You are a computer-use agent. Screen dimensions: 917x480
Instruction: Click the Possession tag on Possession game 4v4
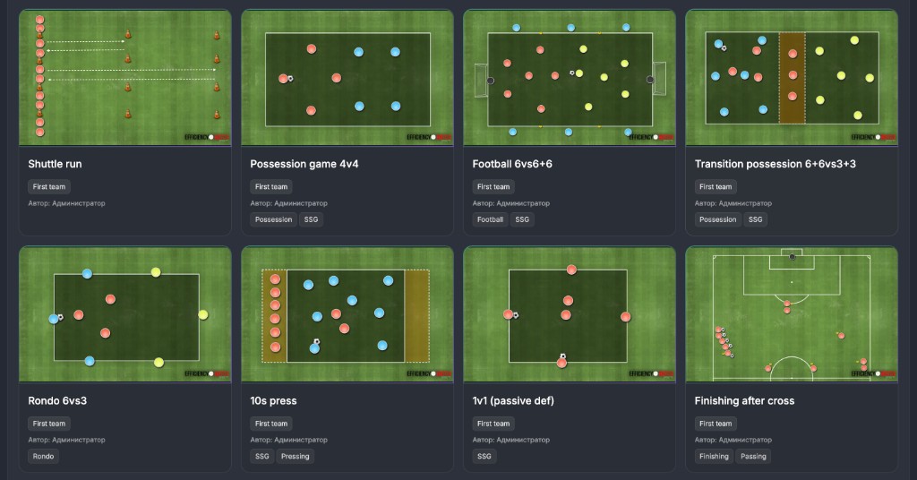click(x=274, y=219)
